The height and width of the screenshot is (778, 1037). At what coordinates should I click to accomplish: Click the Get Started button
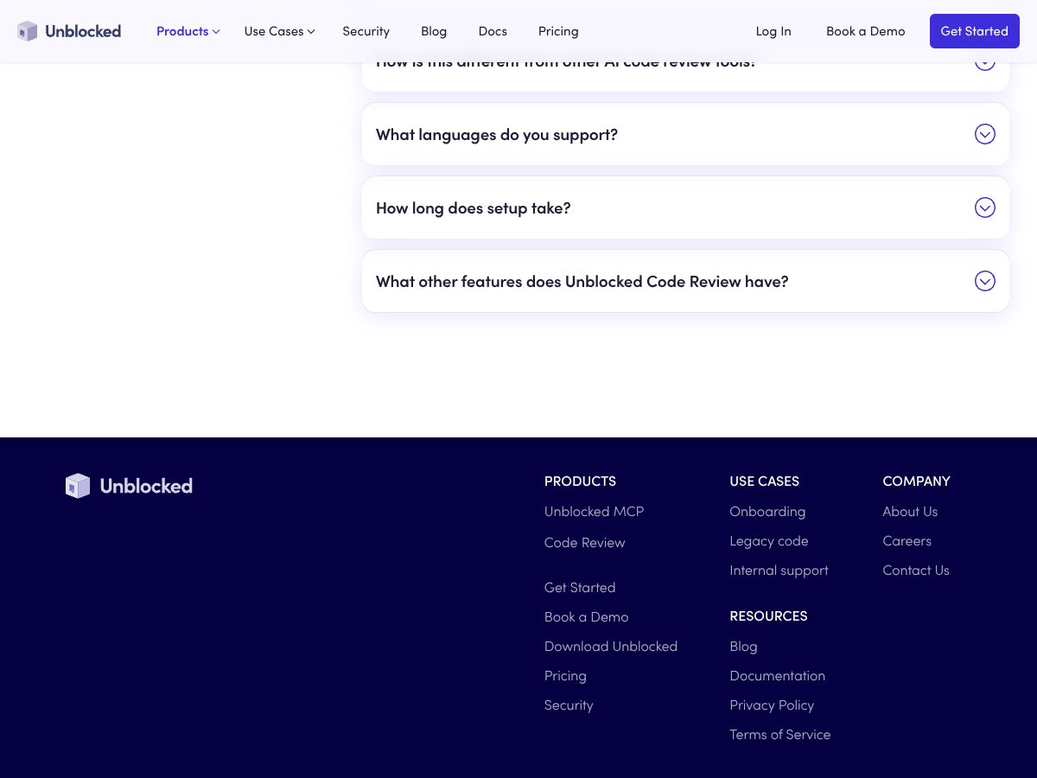pos(974,31)
